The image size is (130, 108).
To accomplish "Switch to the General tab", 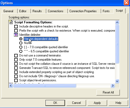I will tap(10, 11).
